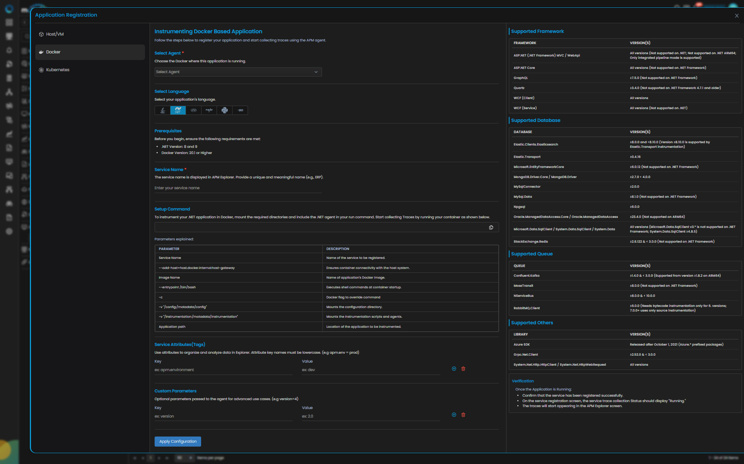Delete the custom parameter row

coord(463,415)
